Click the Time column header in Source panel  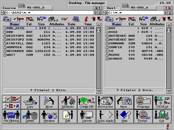[x=88, y=24]
